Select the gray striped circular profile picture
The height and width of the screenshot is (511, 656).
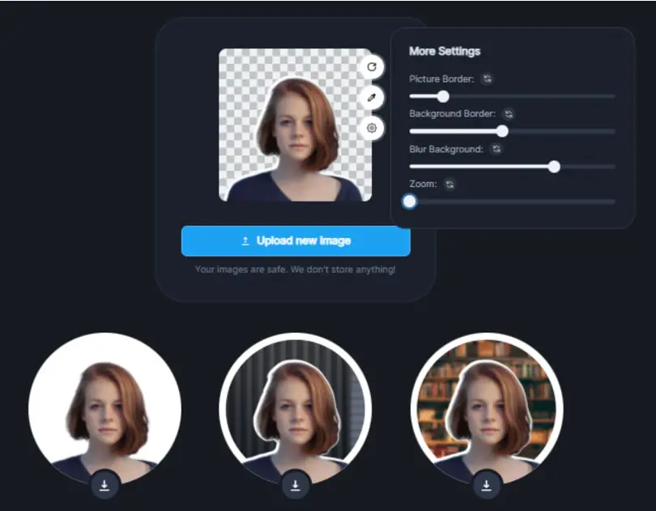tap(296, 409)
